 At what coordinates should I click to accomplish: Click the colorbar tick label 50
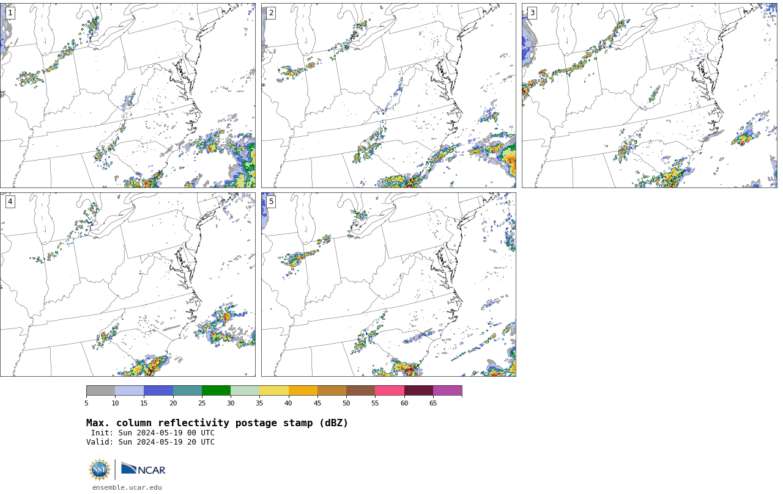pos(346,403)
